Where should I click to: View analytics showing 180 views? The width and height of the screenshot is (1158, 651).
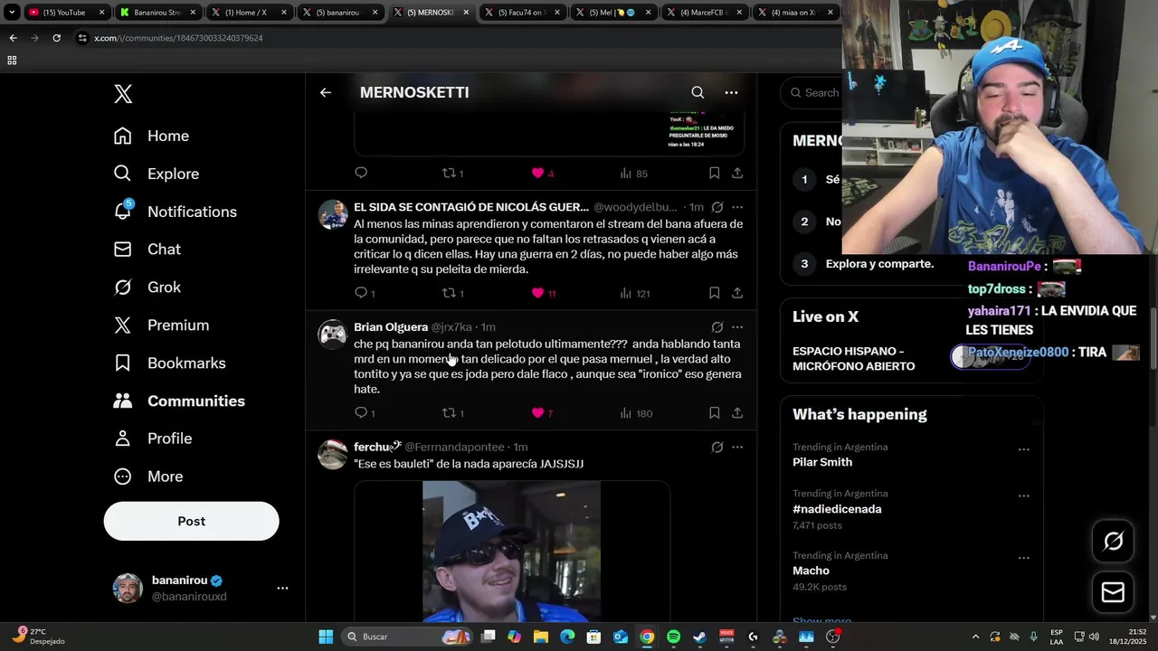coord(635,413)
